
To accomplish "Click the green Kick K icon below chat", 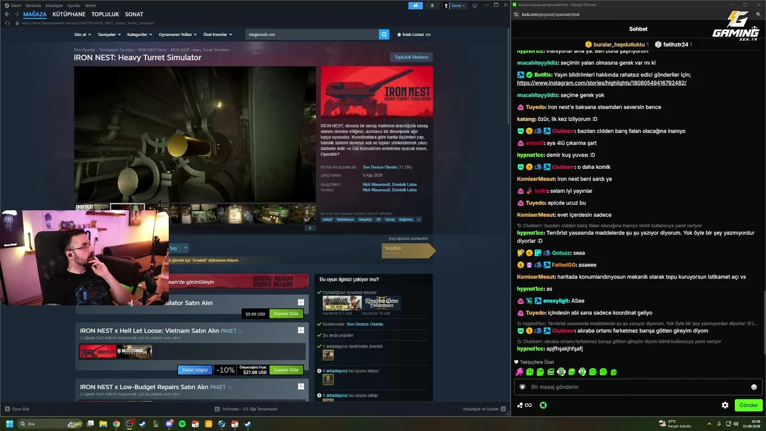I will 543,405.
